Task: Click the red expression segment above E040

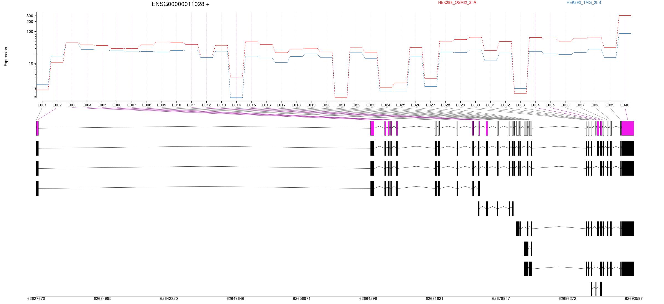Action: click(x=625, y=15)
